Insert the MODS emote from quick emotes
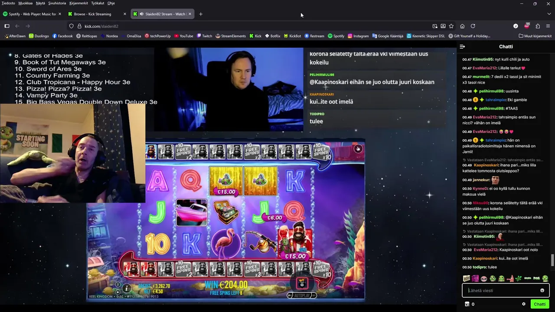Image resolution: width=555 pixels, height=312 pixels. pos(528,278)
